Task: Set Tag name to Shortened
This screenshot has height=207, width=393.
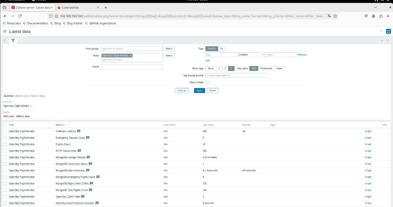Action: pos(266,68)
